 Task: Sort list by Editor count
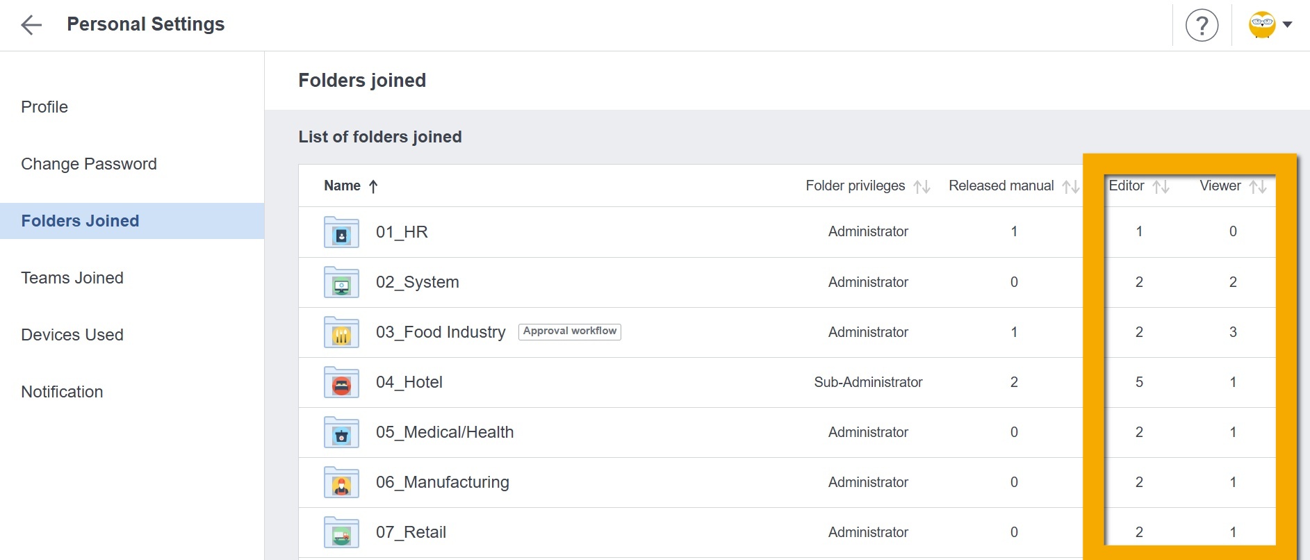point(1161,186)
